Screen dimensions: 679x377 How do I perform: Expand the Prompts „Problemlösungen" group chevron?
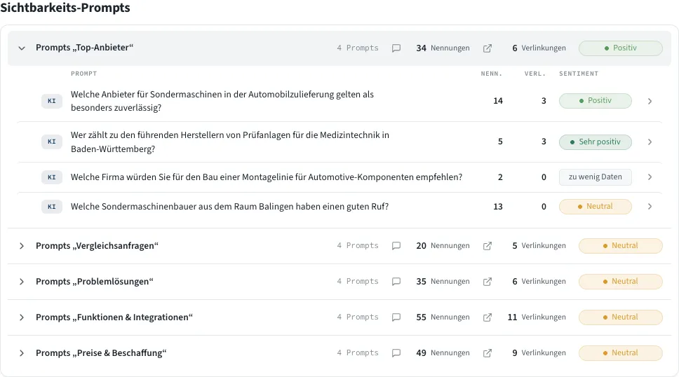tap(22, 282)
